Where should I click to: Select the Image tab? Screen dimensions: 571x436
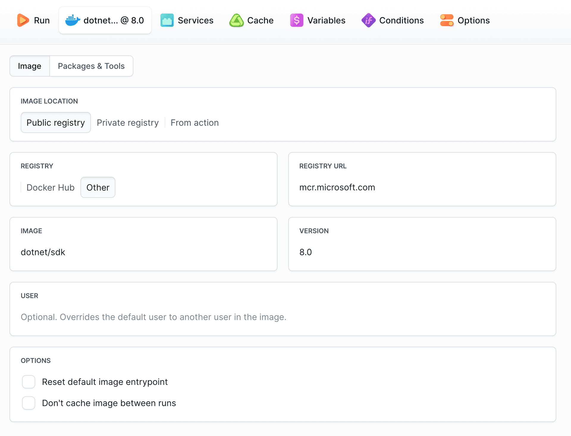[30, 66]
